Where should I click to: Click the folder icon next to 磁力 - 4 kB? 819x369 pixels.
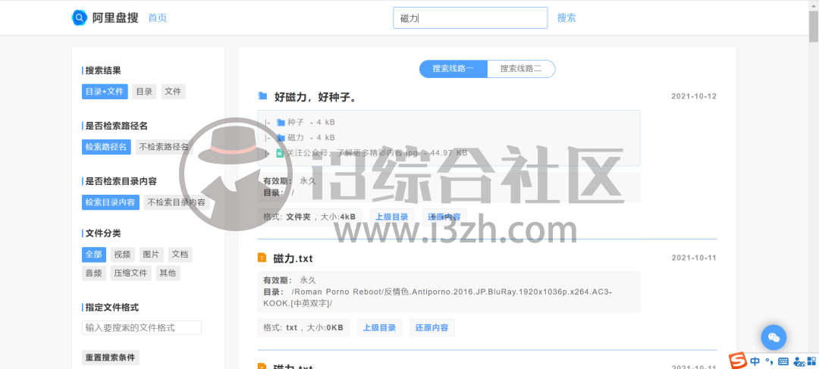point(281,138)
